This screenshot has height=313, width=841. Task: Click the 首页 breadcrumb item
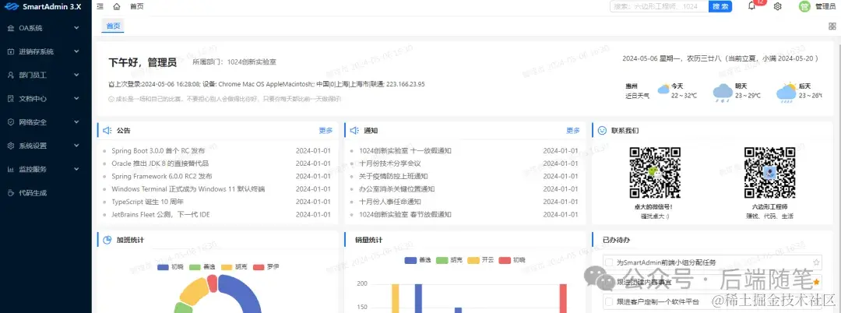point(136,6)
